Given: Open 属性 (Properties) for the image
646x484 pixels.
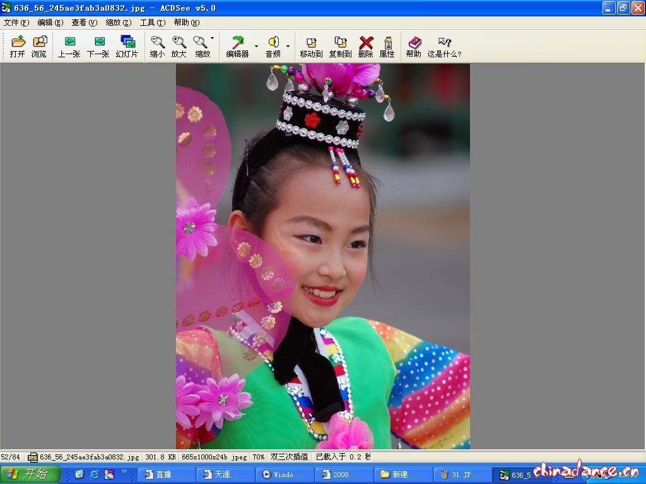Looking at the screenshot, I should click(x=387, y=47).
